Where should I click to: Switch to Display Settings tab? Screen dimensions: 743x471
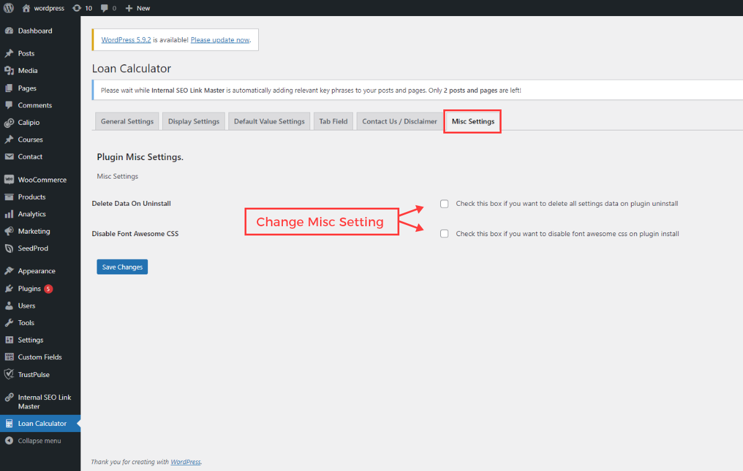point(194,121)
